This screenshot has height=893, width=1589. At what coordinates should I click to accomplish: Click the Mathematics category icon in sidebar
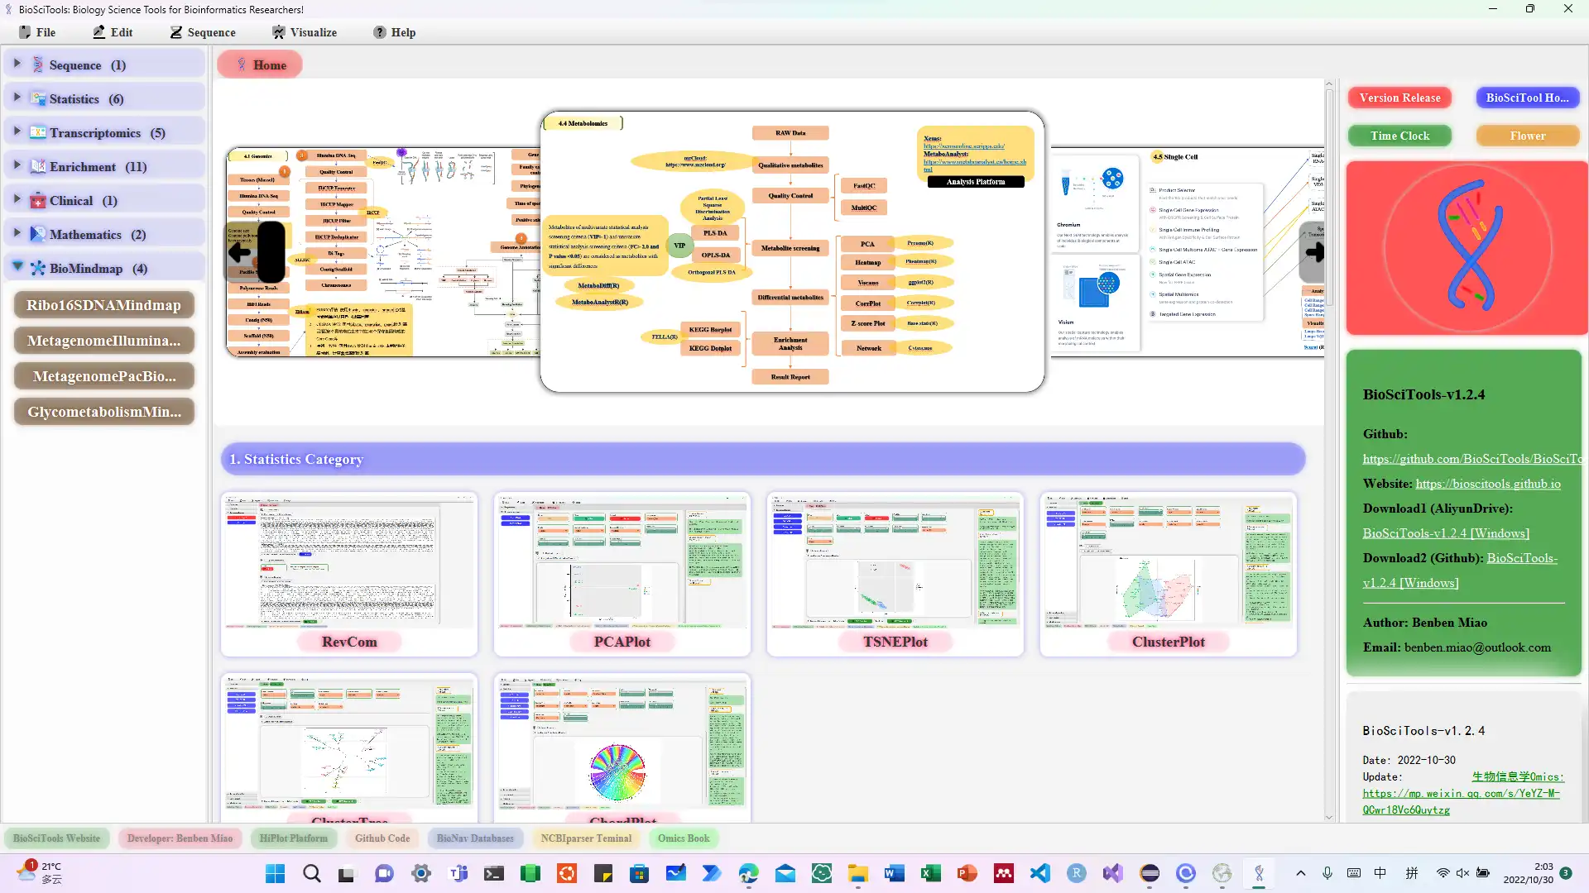tap(38, 233)
